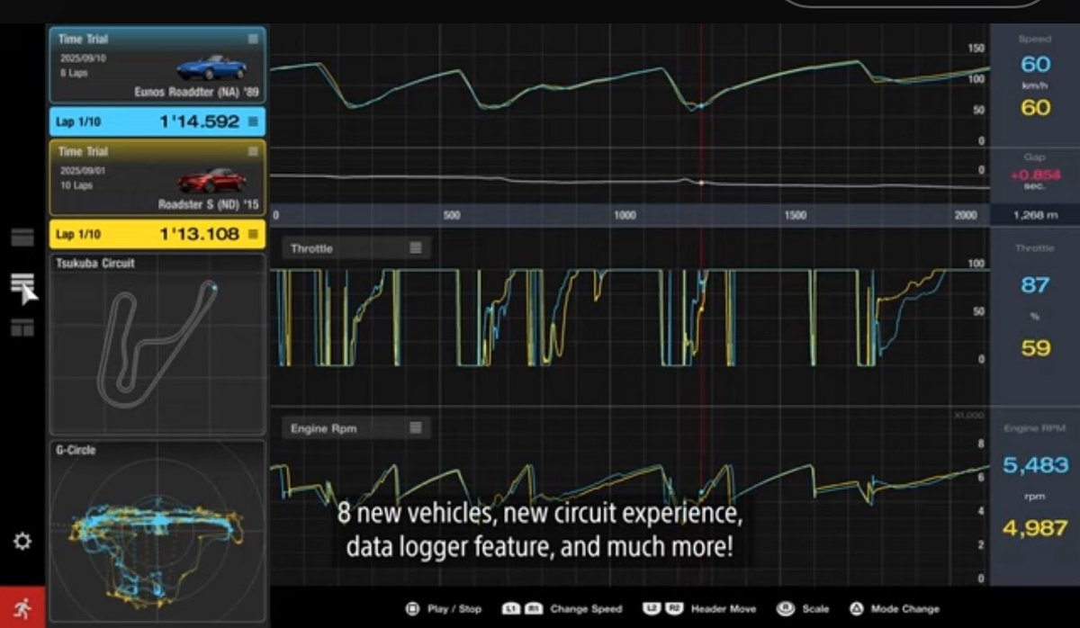This screenshot has width=1080, height=628.
Task: Click the G-Circle title
Action: pos(76,450)
